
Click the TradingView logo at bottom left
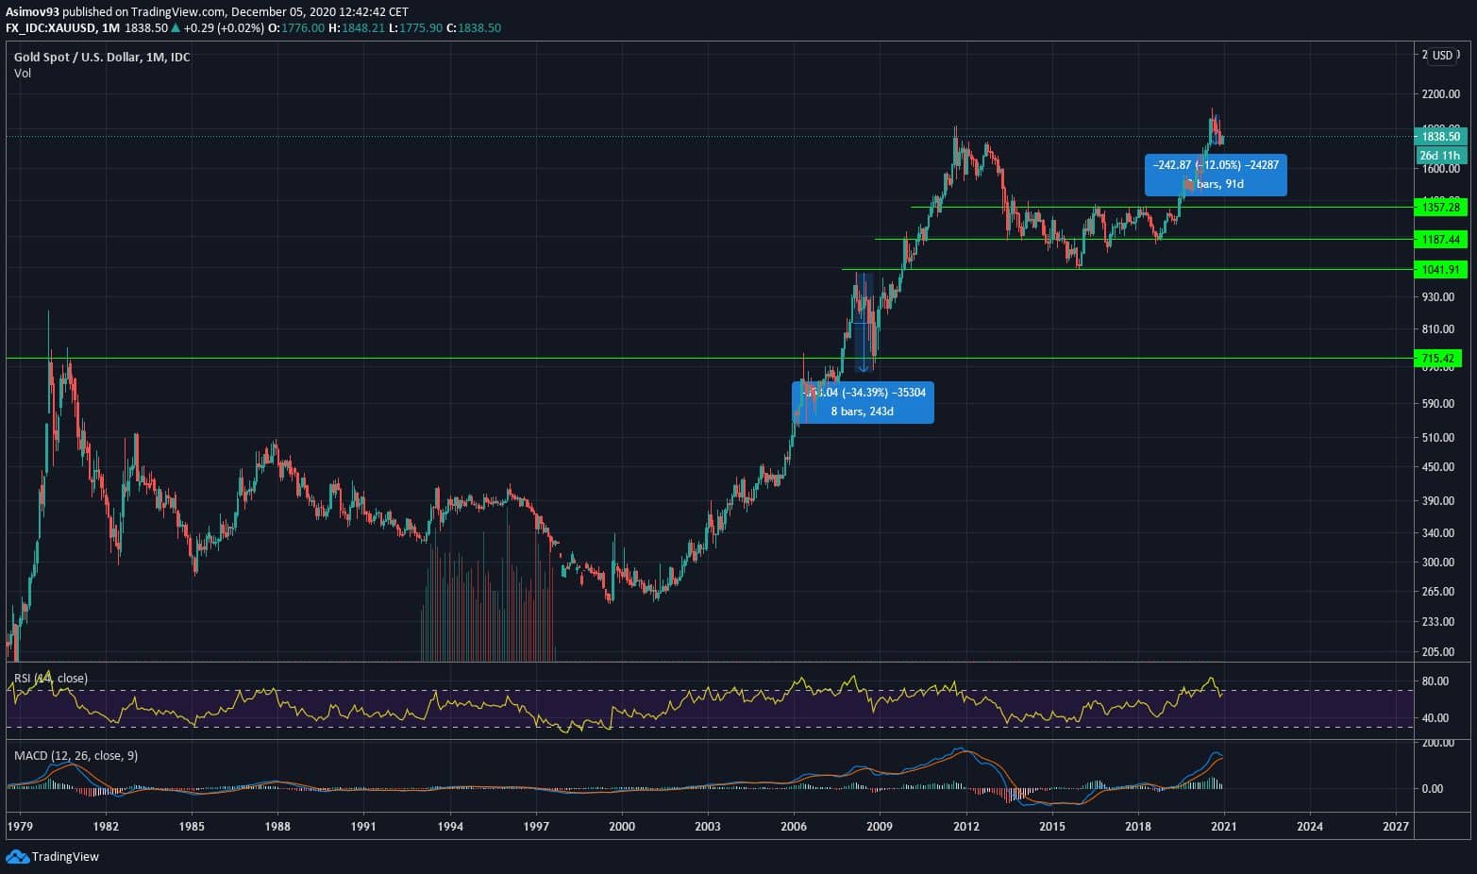[52, 856]
